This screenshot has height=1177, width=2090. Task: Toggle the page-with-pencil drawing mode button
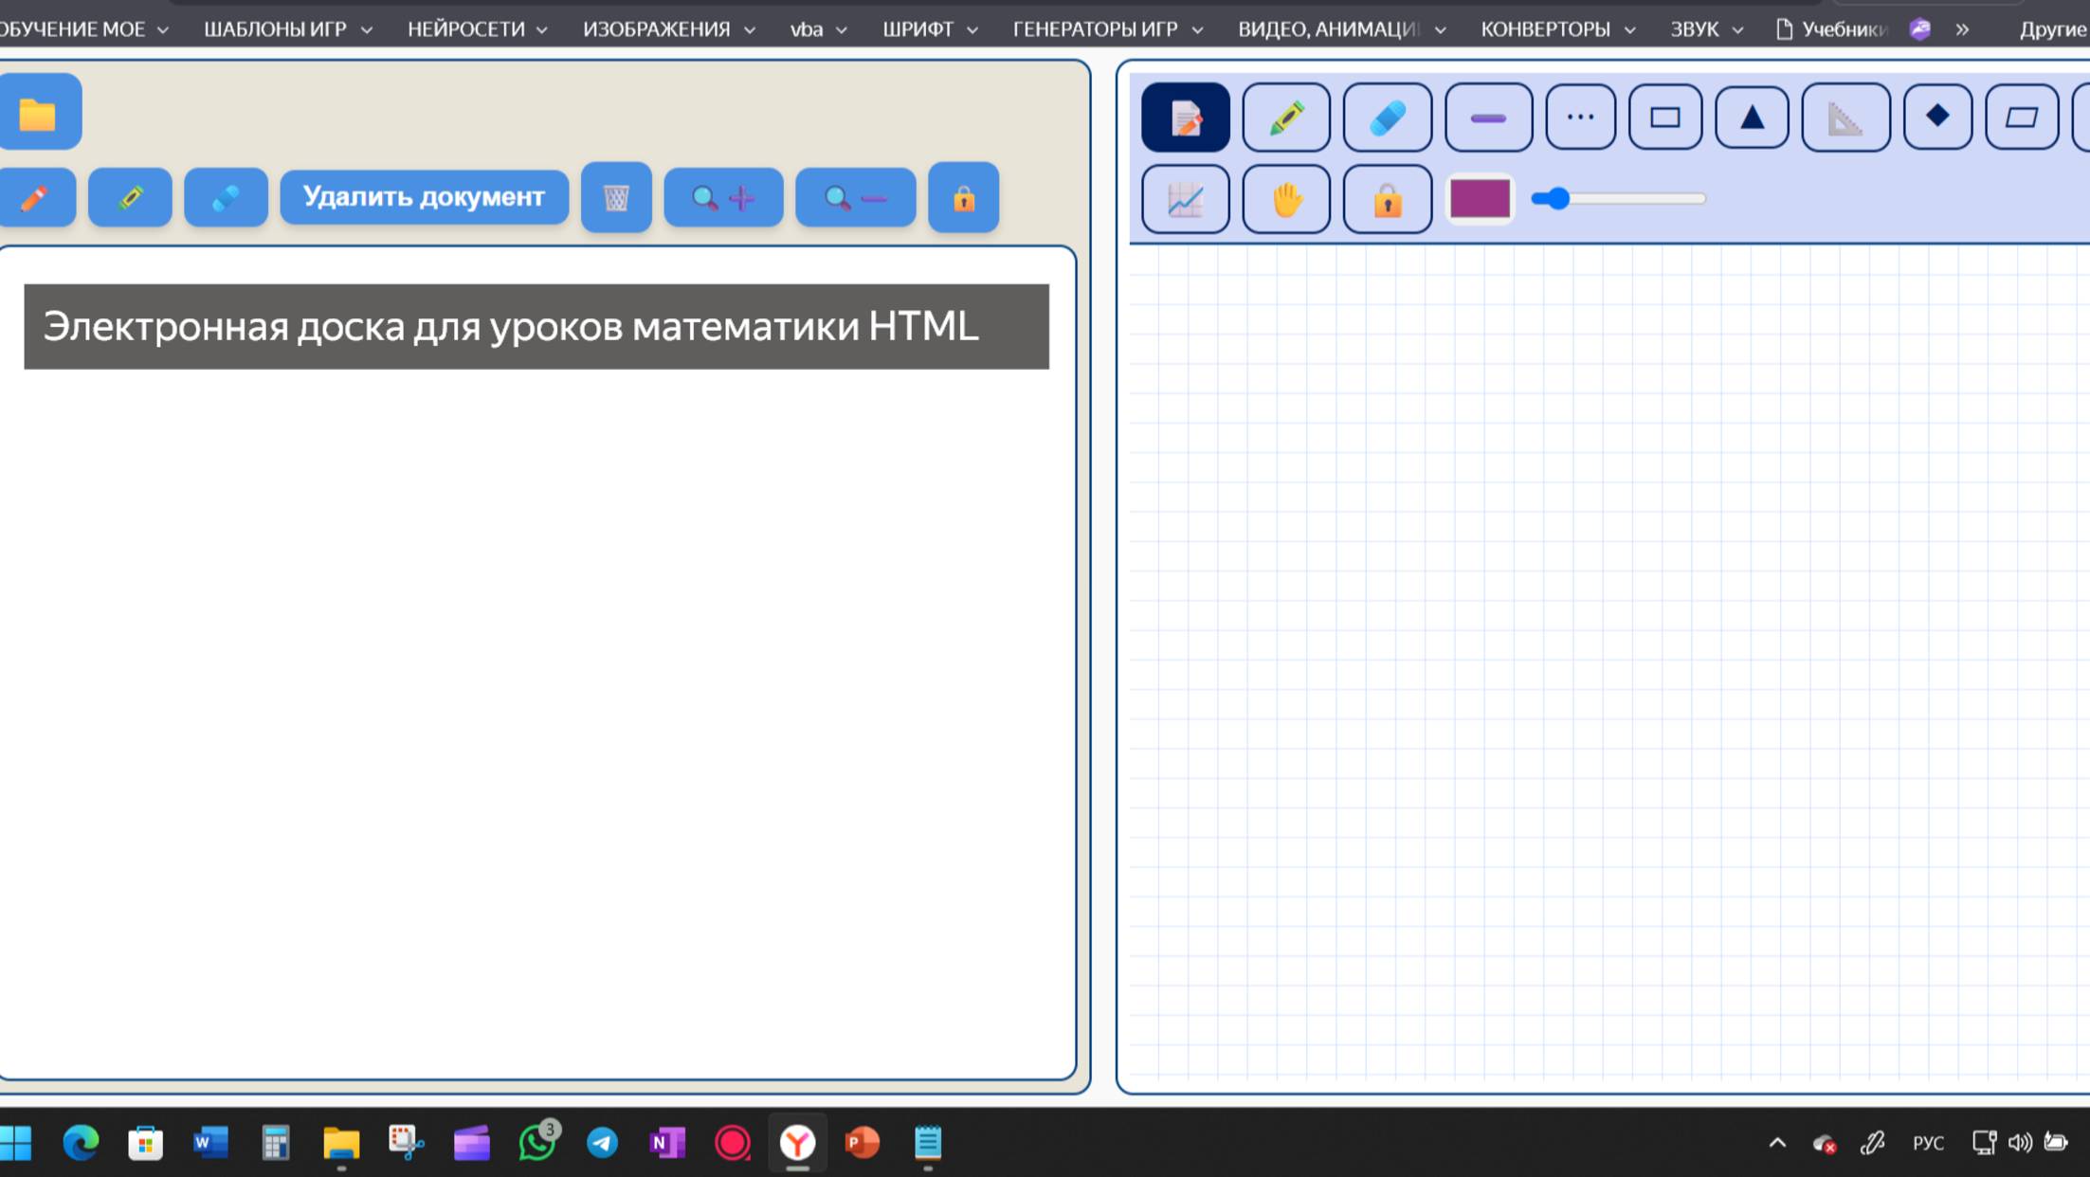[x=1185, y=118]
